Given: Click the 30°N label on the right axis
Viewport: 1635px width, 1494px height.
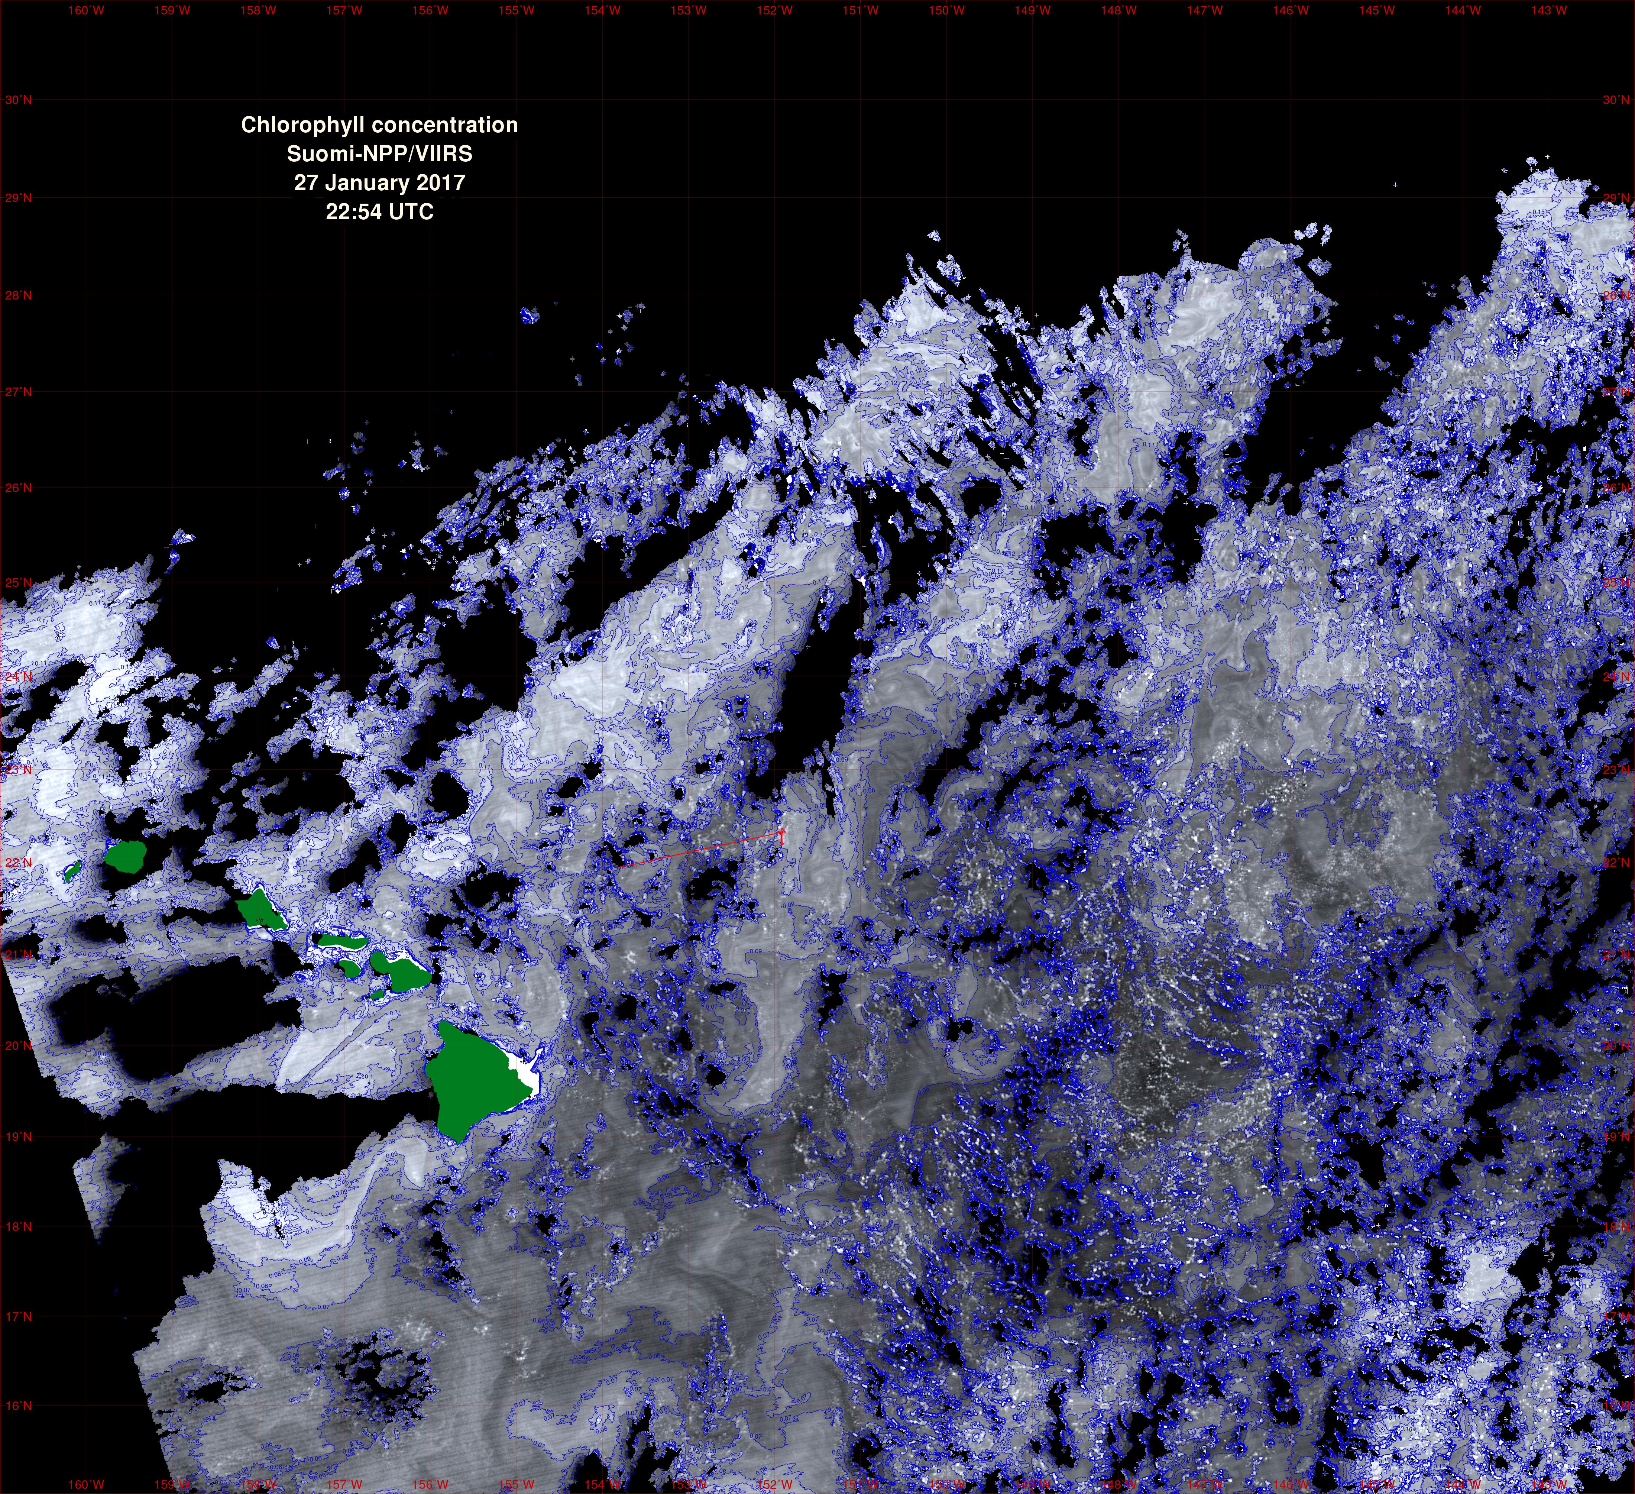Looking at the screenshot, I should (1616, 100).
